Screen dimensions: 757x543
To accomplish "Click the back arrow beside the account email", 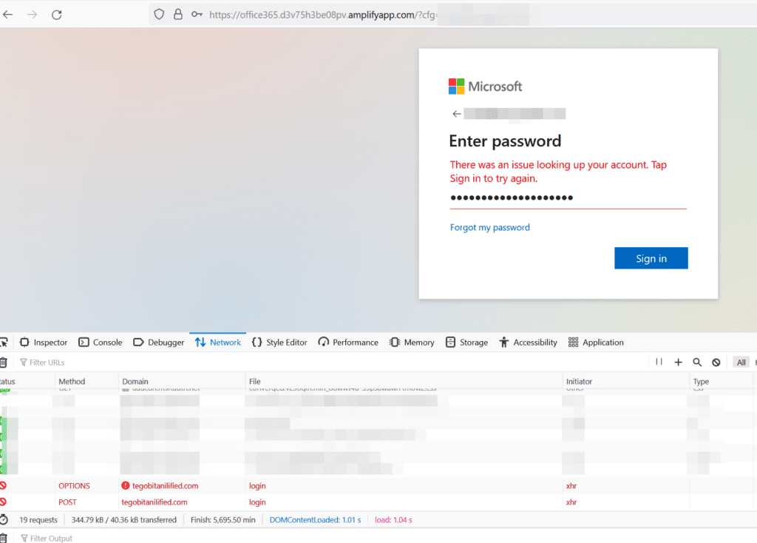I will [x=457, y=114].
